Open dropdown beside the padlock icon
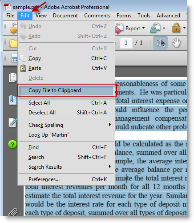 [x=184, y=28]
